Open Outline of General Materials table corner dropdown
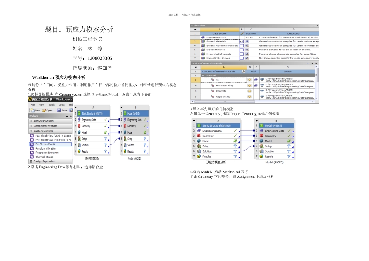This screenshot has height=261, width=369. point(195,67)
